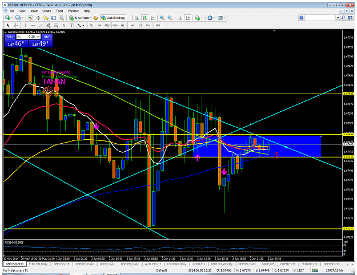Expand the Periodicity dropdown arrow
Image resolution: width=357 pixels, height=275 pixels.
click(x=214, y=18)
